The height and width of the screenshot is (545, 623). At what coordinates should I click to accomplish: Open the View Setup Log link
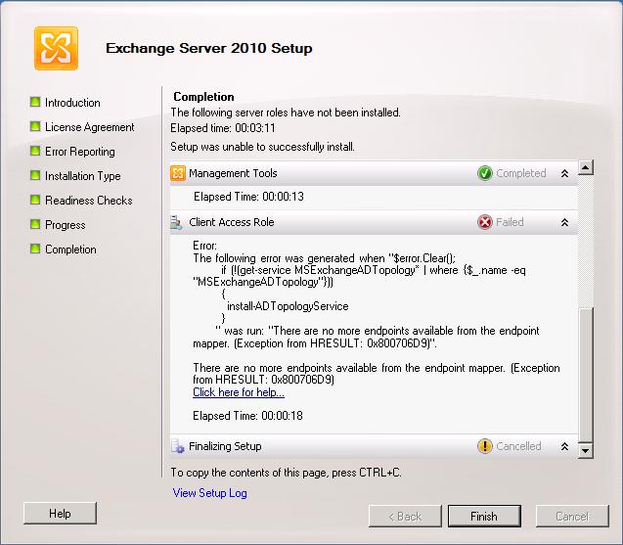point(209,493)
